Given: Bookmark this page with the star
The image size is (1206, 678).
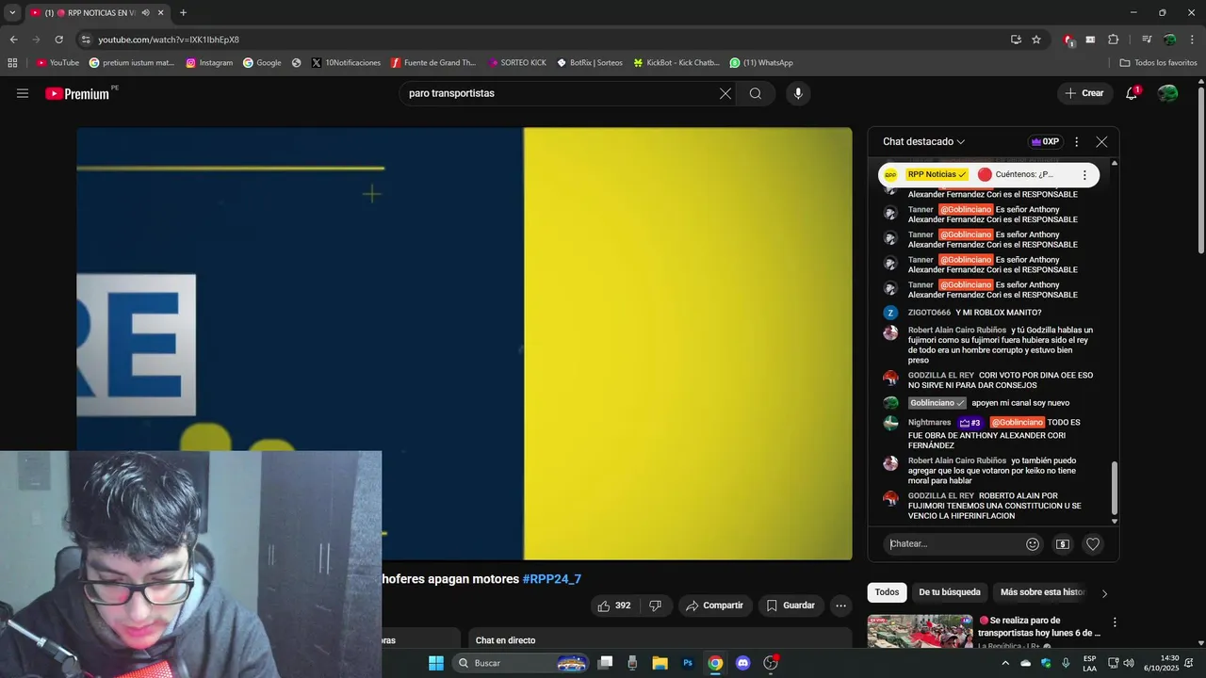Looking at the screenshot, I should (1036, 40).
